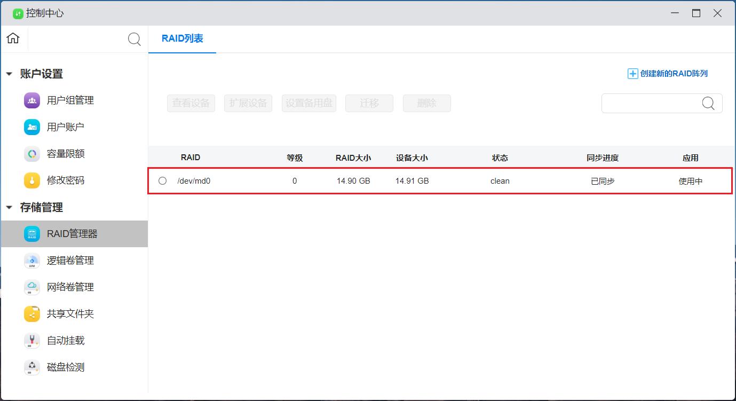Click the 删除 button
This screenshot has width=736, height=401.
426,104
